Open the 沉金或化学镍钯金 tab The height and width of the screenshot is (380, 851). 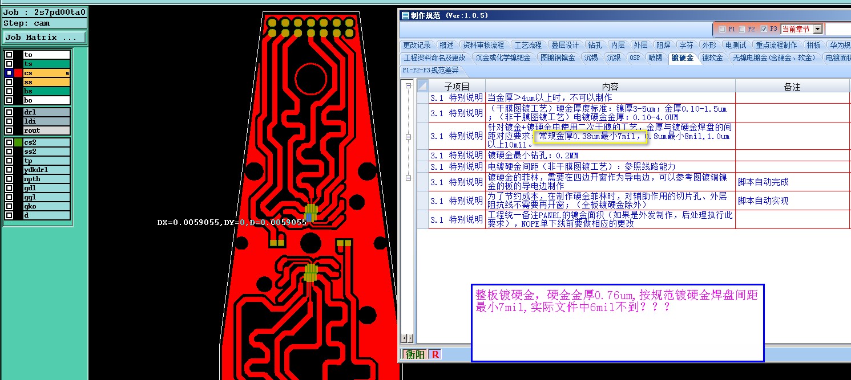point(503,58)
